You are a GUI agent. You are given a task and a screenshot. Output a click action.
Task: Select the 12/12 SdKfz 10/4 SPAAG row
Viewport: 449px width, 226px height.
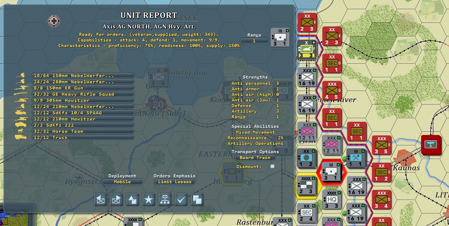[83, 113]
